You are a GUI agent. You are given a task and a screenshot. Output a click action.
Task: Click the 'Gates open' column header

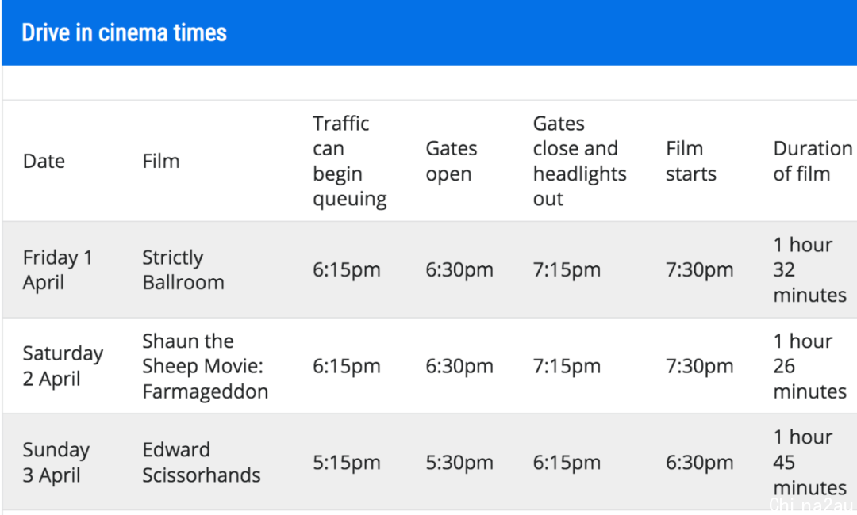tap(452, 162)
